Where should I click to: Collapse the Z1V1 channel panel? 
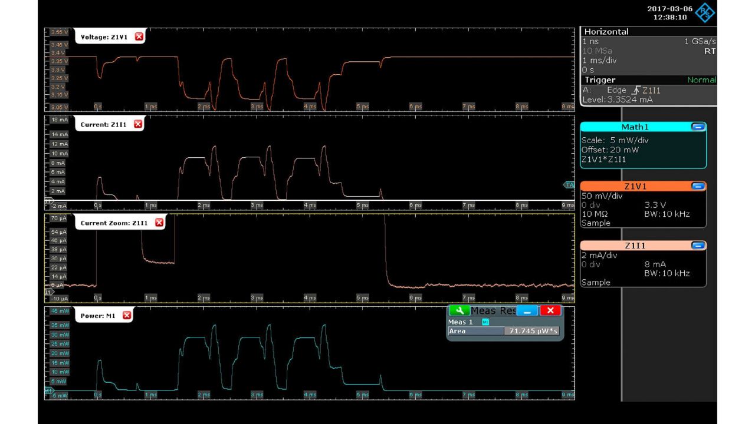click(x=698, y=186)
